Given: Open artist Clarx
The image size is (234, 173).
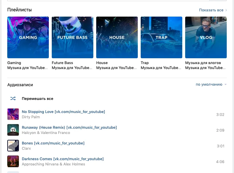Looking at the screenshot, I should [x=26, y=148].
